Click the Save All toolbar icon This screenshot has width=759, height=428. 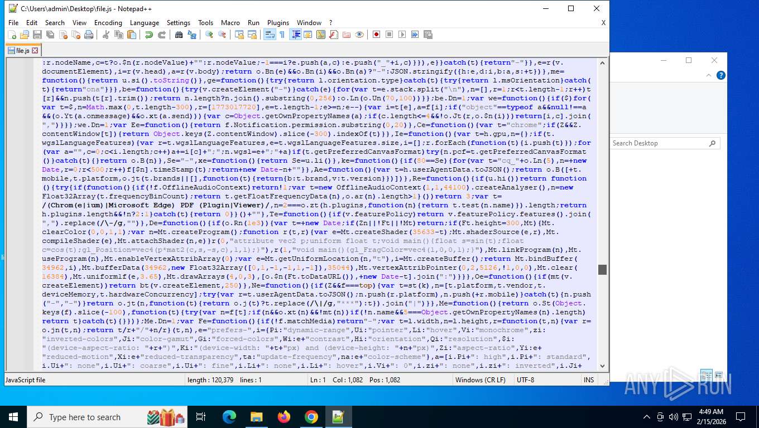[50, 35]
